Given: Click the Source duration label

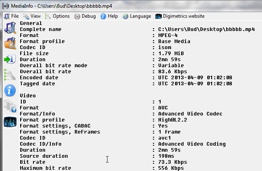Looking at the screenshot, I should tap(44, 156).
